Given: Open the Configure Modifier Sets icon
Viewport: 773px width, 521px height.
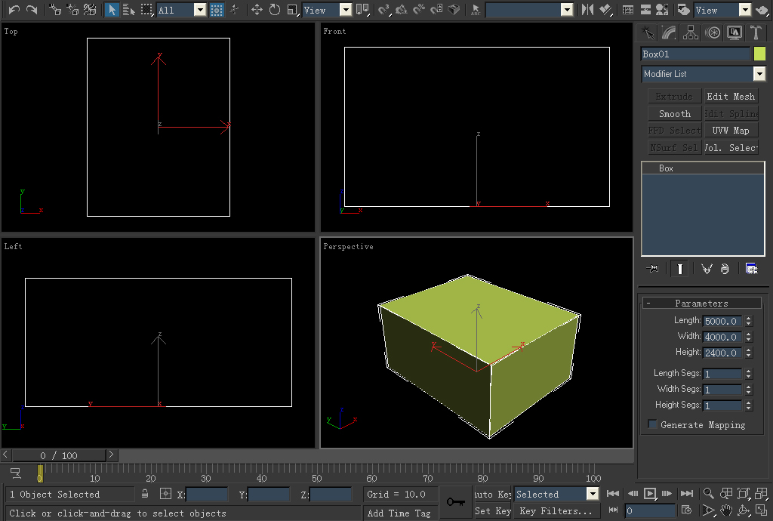Looking at the screenshot, I should 751,269.
